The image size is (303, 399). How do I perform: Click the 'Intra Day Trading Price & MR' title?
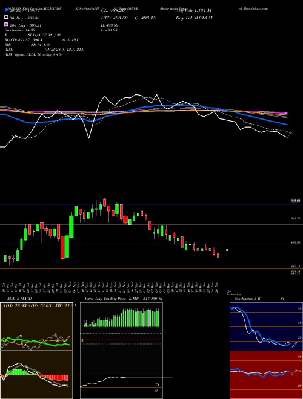(x=112, y=299)
